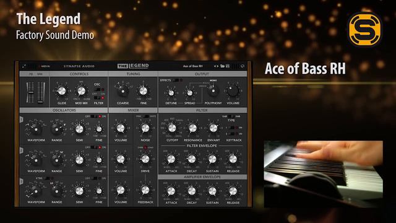This screenshot has height=223, width=396.
Task: Flip the noise pink/white switch
Action: click(x=145, y=116)
